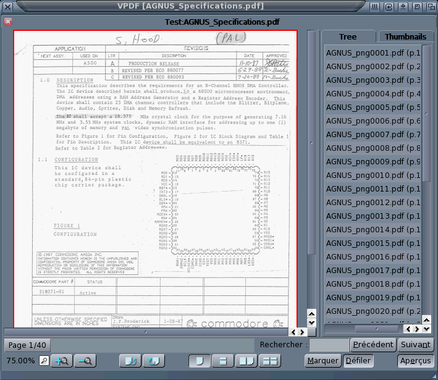Toggle the Défiler button
Image resolution: width=438 pixels, height=380 pixels.
pyautogui.click(x=358, y=361)
